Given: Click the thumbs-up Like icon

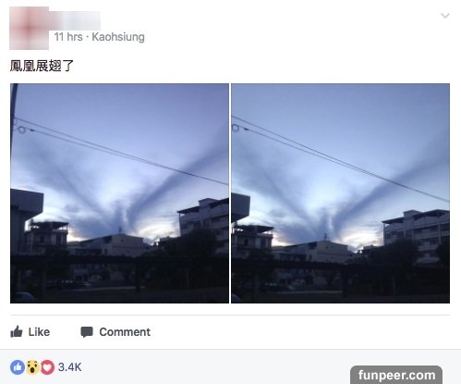Looking at the screenshot, I should coord(17,332).
